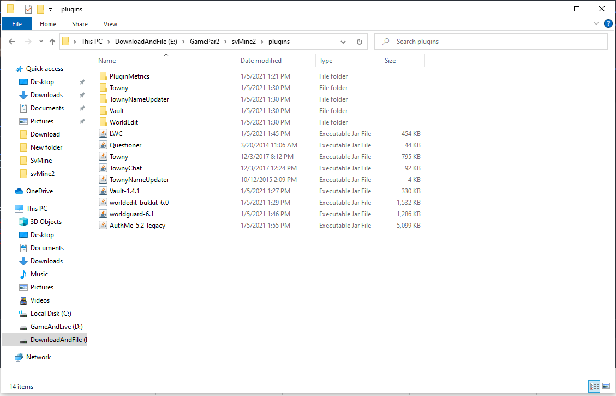Select the Vault-1.4.1 jar file icon
This screenshot has height=396, width=616.
tap(103, 191)
